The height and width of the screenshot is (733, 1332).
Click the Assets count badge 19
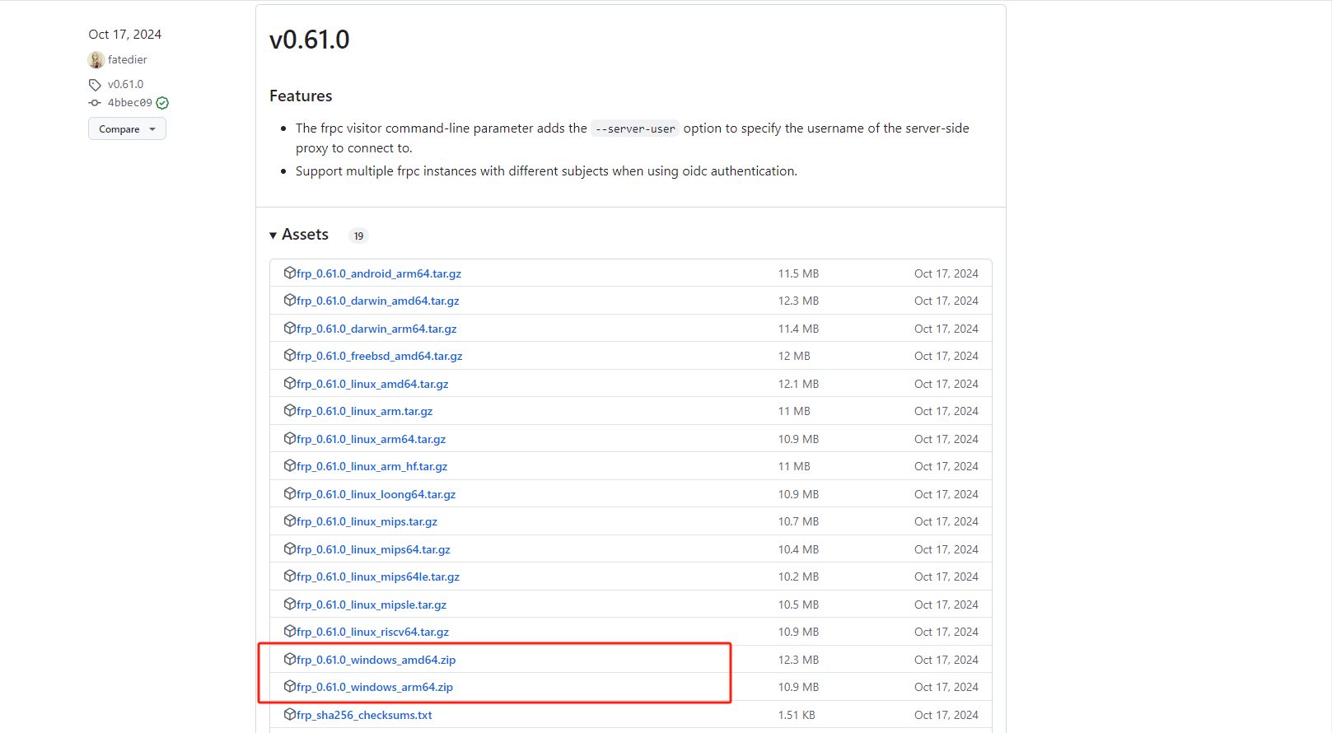[358, 236]
